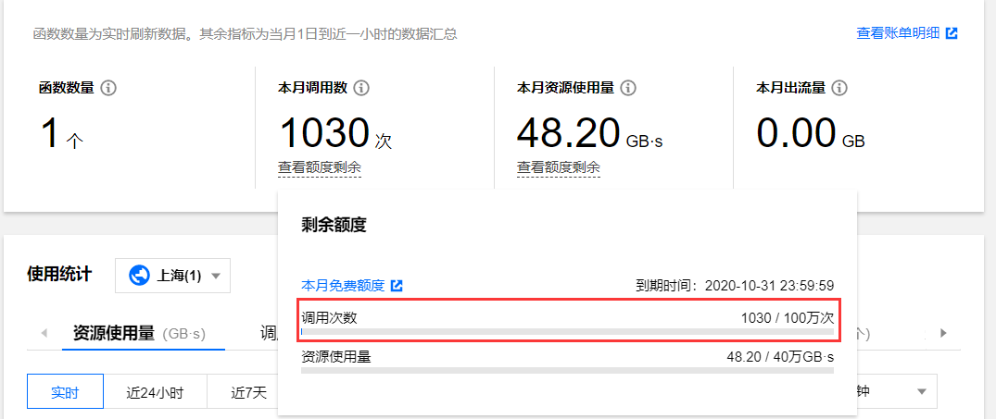Open the time-granularity dropdown arrow at right
The height and width of the screenshot is (419, 996).
922,392
